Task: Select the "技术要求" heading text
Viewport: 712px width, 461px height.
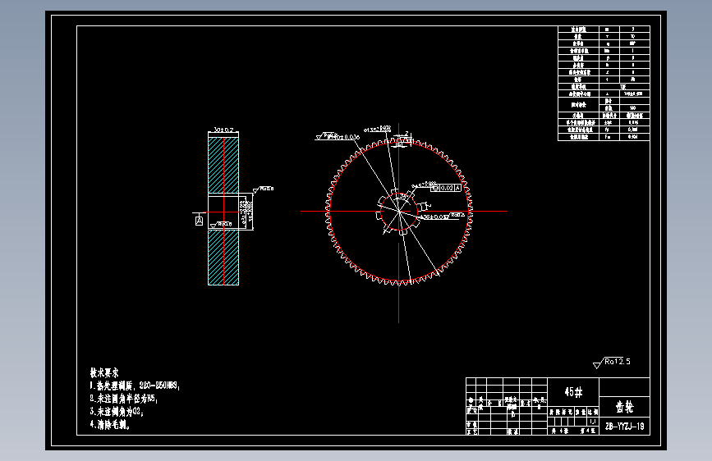Action: [104, 373]
